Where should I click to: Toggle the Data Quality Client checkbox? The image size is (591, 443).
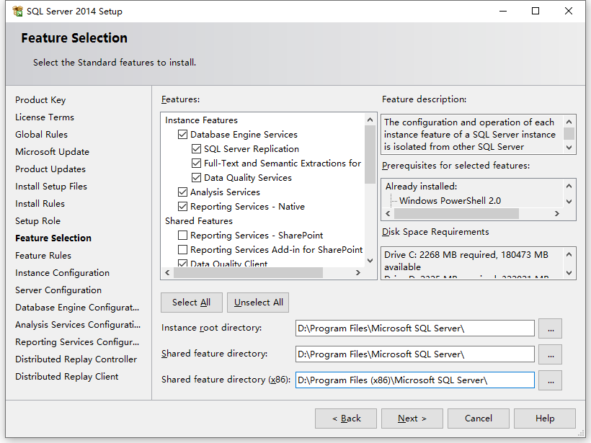[182, 264]
